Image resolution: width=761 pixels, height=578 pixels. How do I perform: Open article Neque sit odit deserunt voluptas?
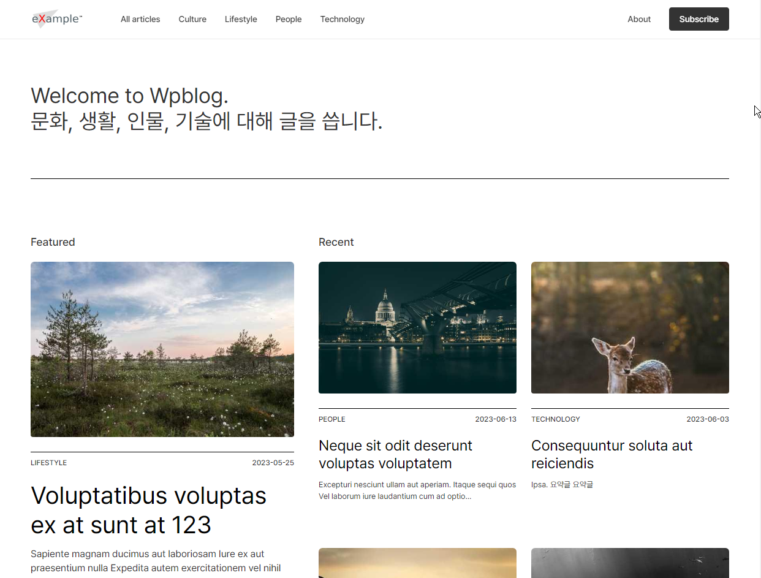(396, 454)
